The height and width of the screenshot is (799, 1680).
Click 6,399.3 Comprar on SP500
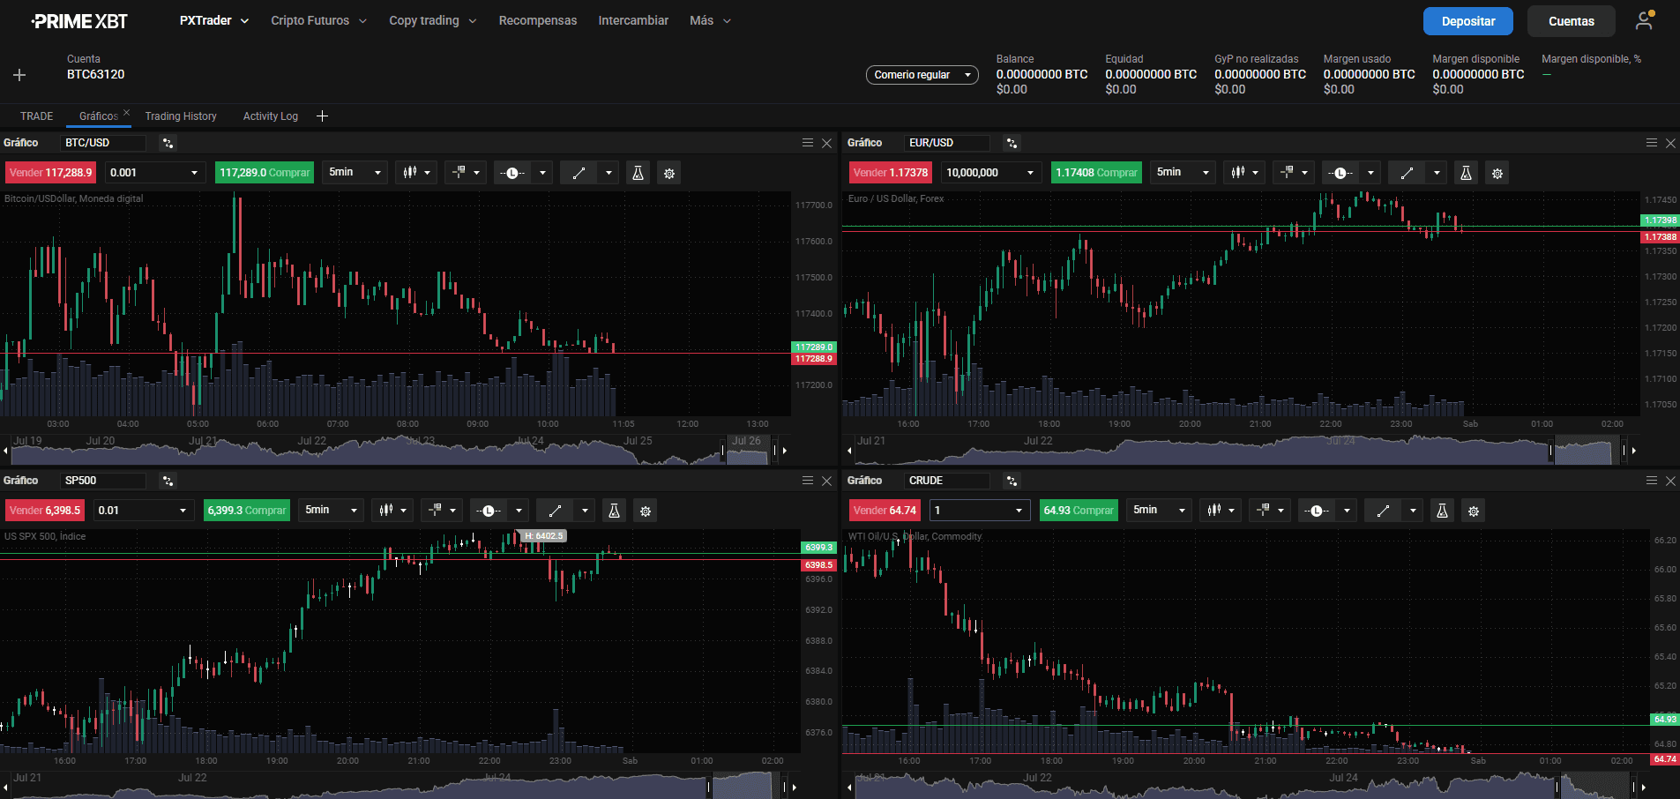coord(247,511)
